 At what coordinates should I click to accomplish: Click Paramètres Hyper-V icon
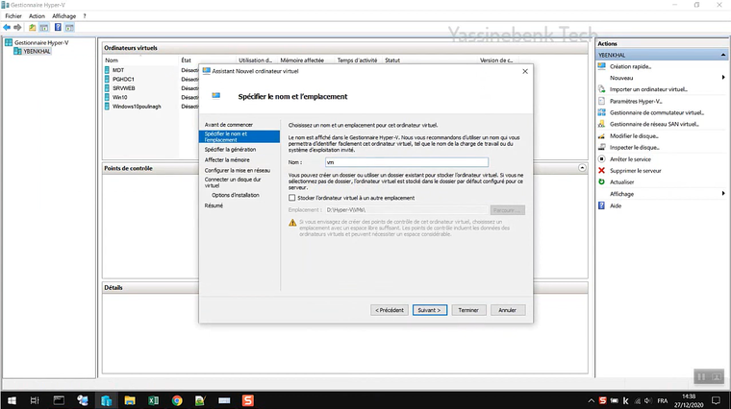point(601,101)
